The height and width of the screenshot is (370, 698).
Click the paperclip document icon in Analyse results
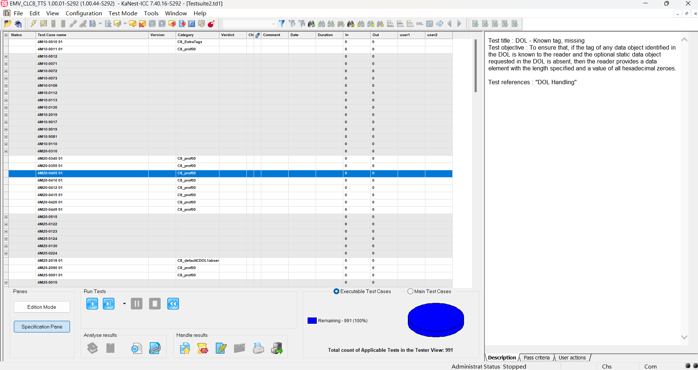[x=155, y=348]
